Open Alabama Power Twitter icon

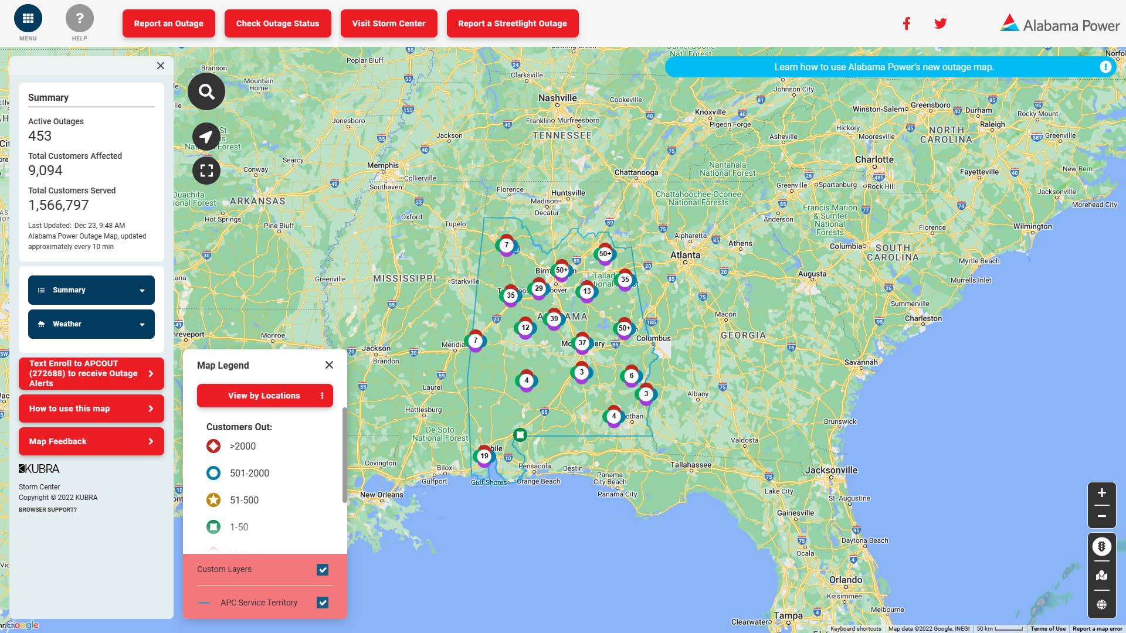pyautogui.click(x=940, y=23)
